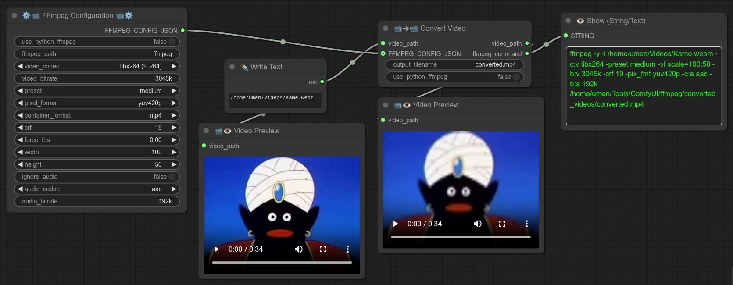This screenshot has width=733, height=285.
Task: Open the container_format mp4 selector
Action: click(x=97, y=115)
